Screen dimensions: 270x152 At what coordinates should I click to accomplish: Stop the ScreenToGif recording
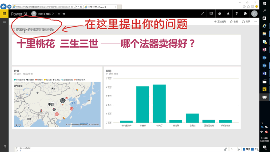[x=255, y=149]
